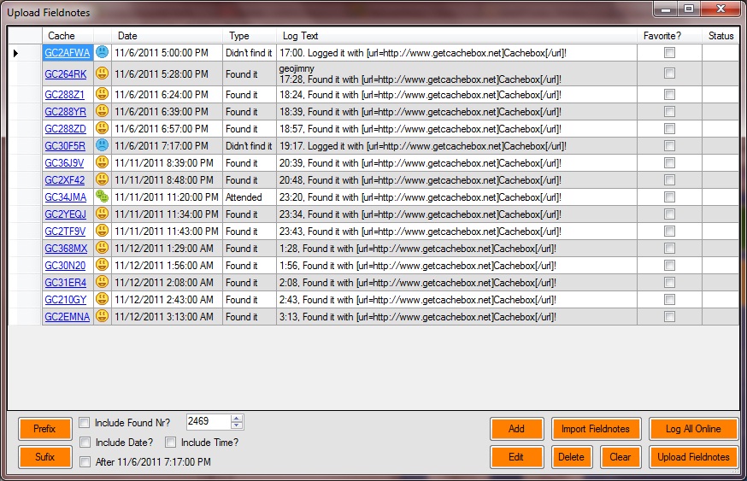This screenshot has width=747, height=481.
Task: Click the found number field 2469
Action: pyautogui.click(x=209, y=421)
